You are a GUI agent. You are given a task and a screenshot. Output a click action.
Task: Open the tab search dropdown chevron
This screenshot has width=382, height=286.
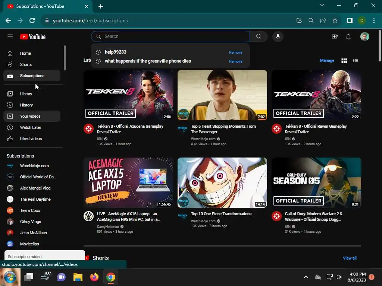pos(322,5)
